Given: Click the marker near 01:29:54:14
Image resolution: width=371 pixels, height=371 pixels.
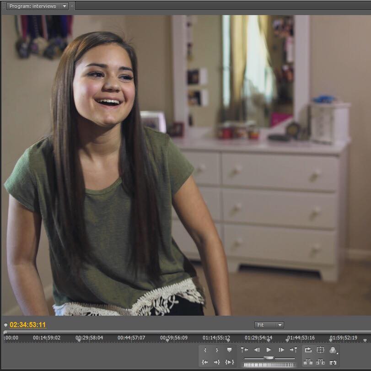Looking at the screenshot, I should 269,340.
